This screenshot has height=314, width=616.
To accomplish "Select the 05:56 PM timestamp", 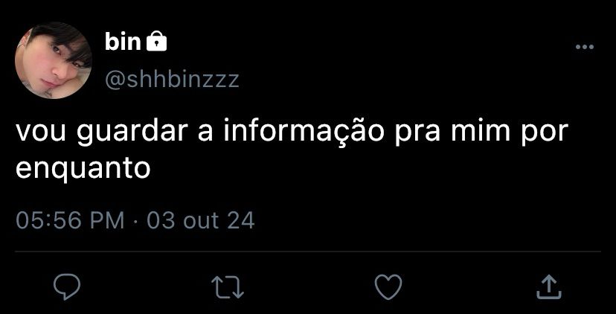I will (x=70, y=220).
